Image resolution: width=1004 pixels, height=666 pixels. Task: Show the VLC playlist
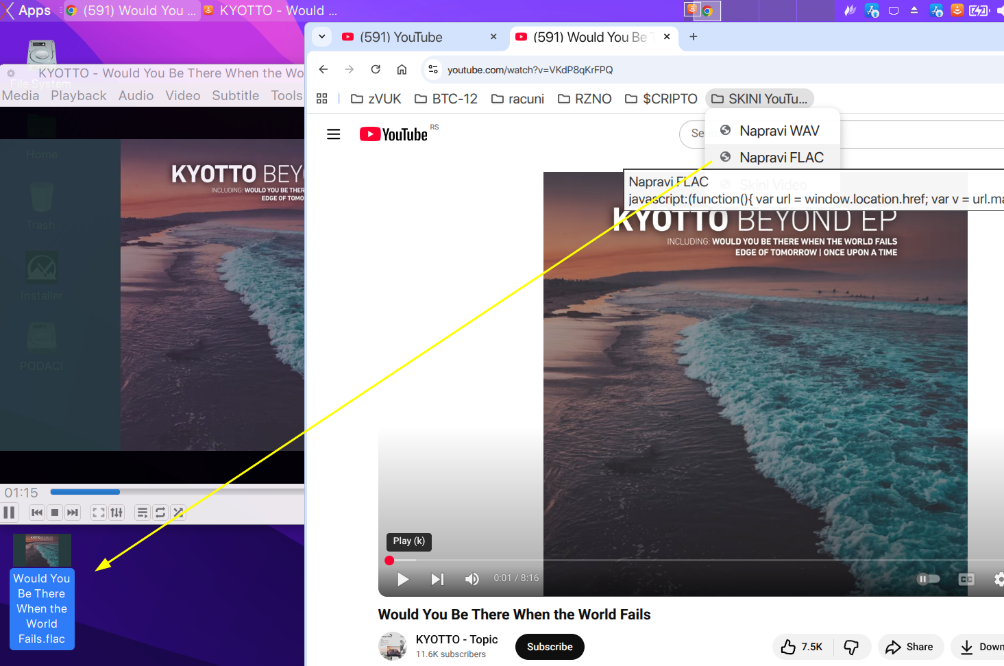(x=143, y=513)
